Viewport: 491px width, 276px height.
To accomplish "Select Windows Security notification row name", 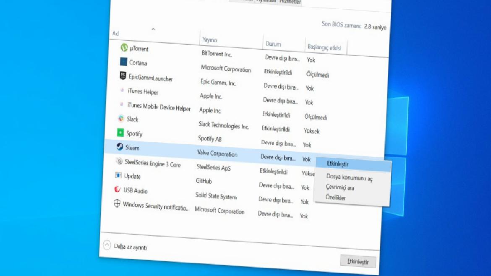I will click(x=156, y=206).
